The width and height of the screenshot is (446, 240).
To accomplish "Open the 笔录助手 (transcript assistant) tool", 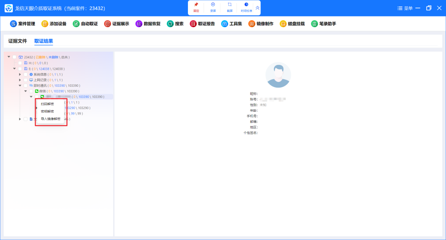I will pos(323,24).
